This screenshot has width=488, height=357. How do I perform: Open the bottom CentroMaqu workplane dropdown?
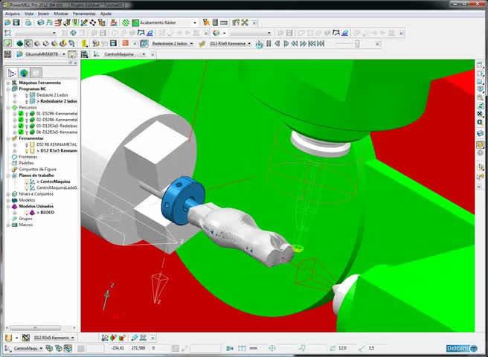click(41, 348)
